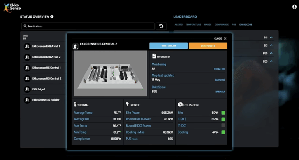
Task: Click the green Site utilization indicator
Action: point(223,113)
